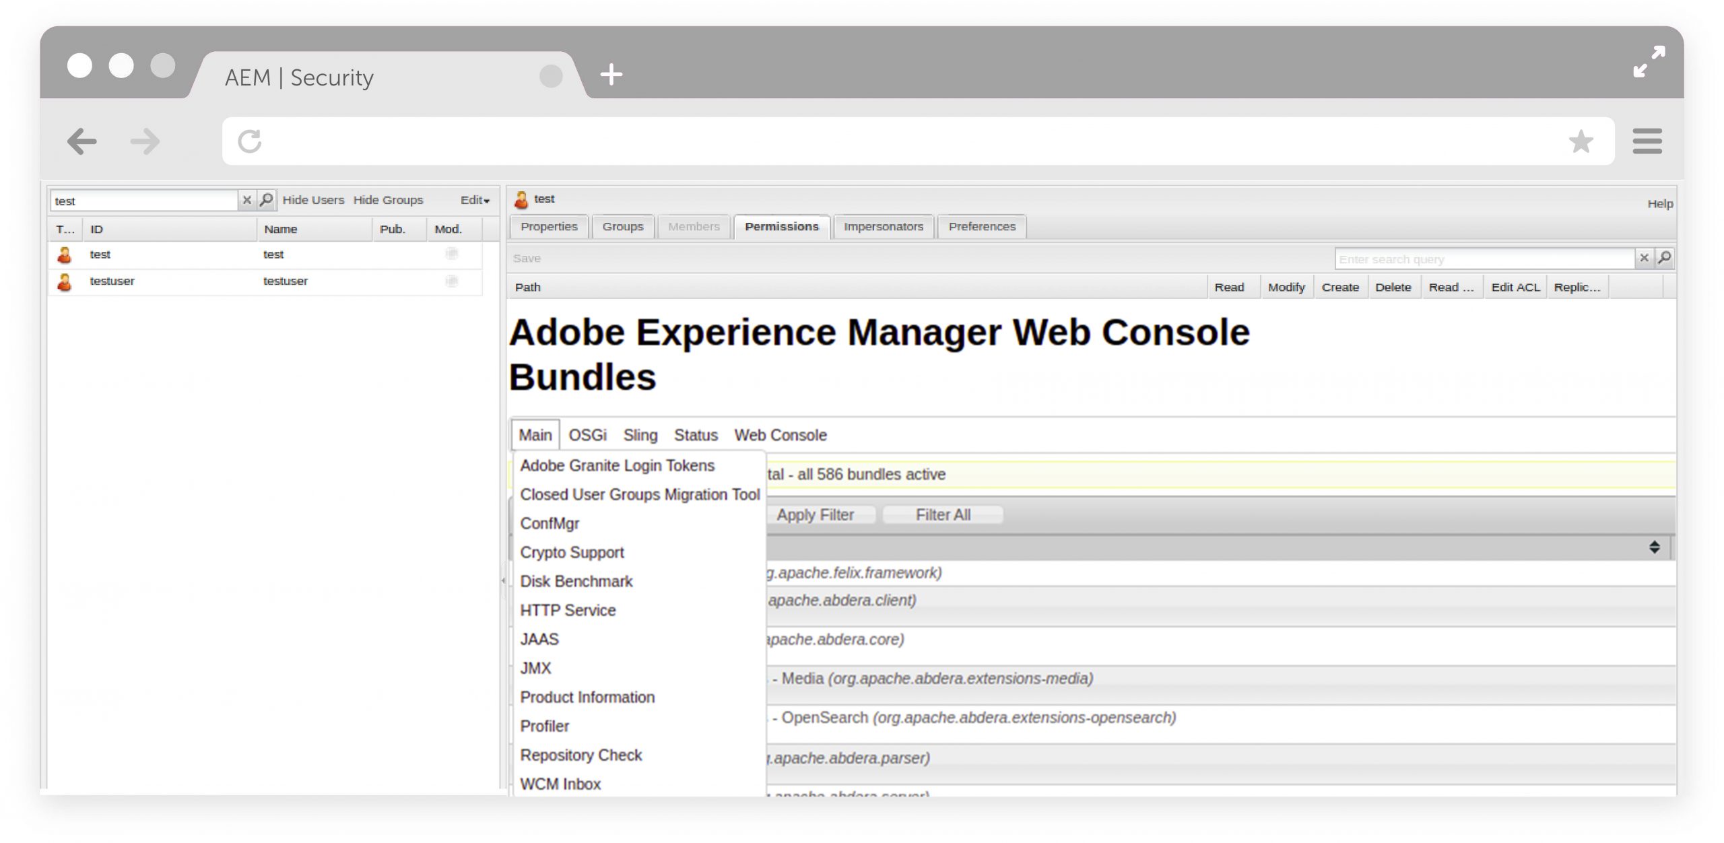Click the user icon in the test header

pyautogui.click(x=521, y=199)
